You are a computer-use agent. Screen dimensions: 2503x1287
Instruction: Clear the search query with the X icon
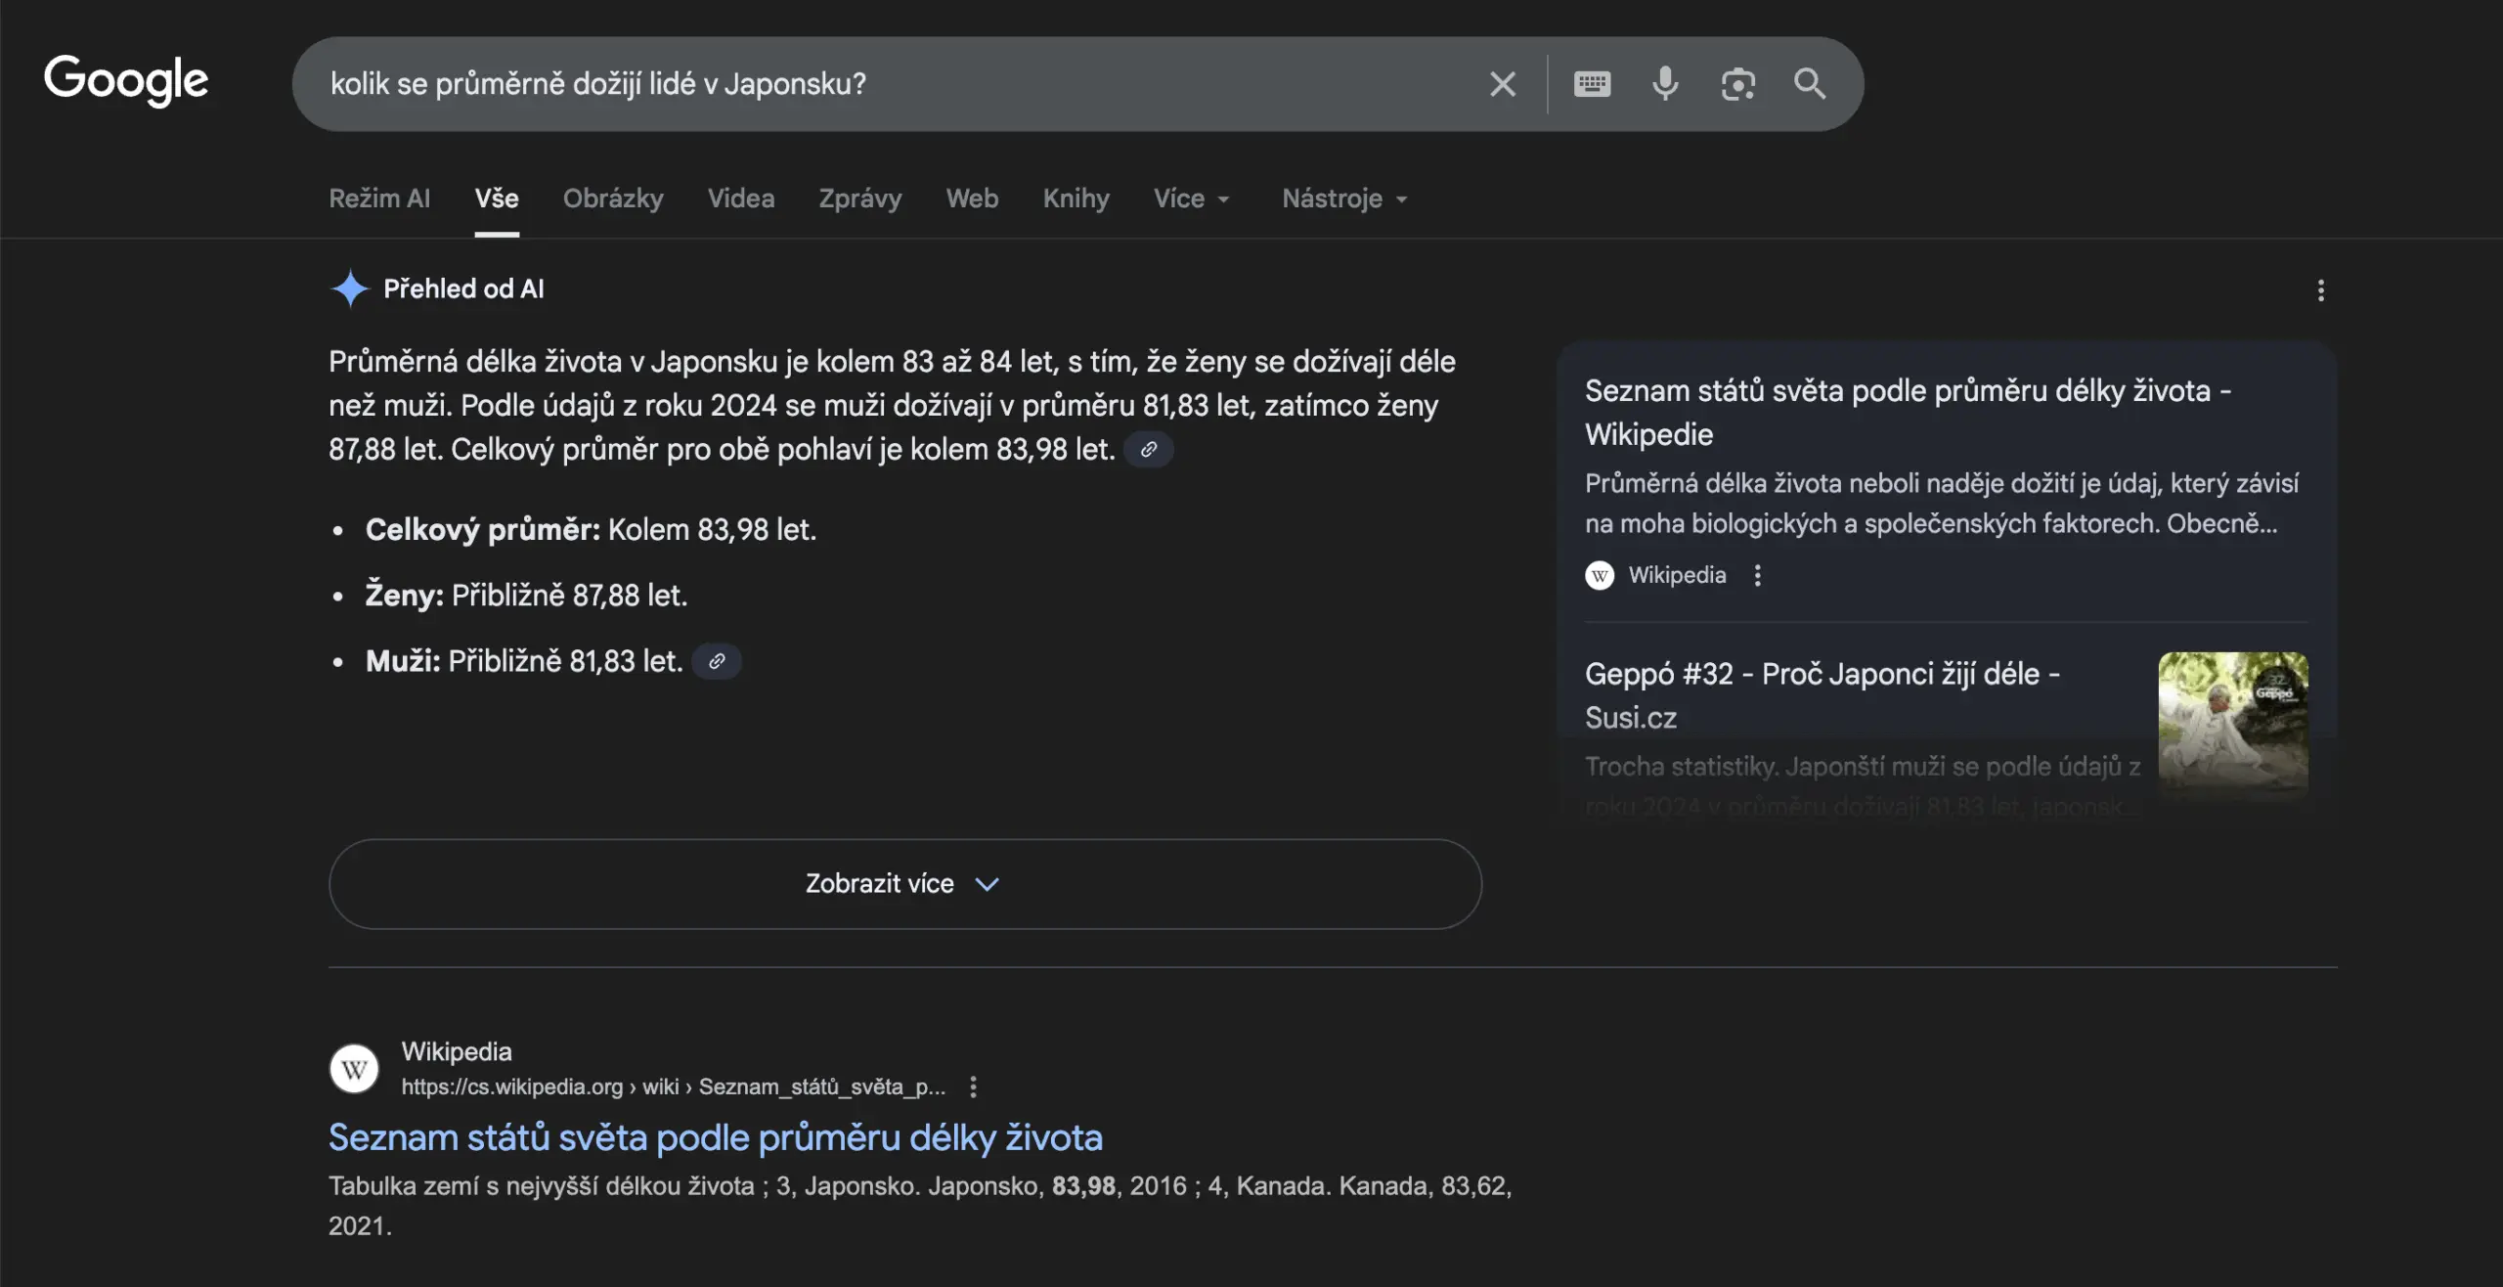1503,84
